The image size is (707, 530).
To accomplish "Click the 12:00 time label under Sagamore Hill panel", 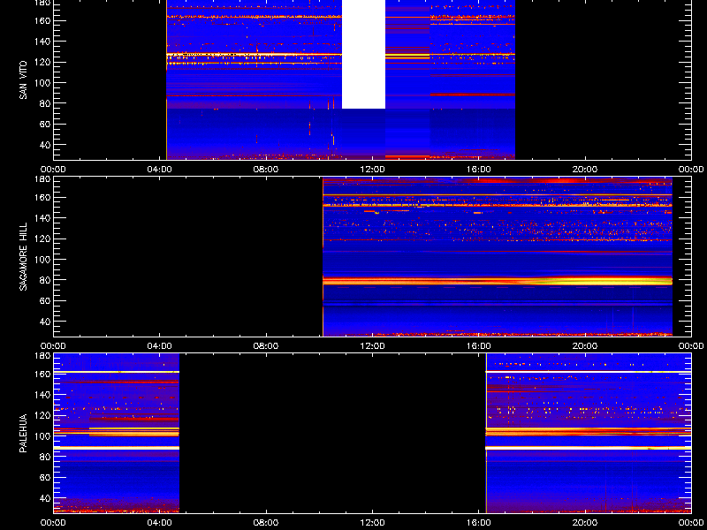I will (x=372, y=346).
